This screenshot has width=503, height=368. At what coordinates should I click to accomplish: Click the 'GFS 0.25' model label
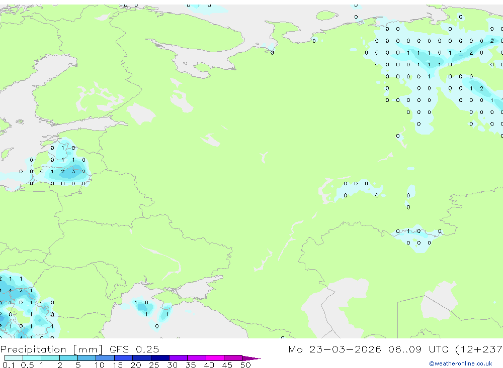click(134, 349)
